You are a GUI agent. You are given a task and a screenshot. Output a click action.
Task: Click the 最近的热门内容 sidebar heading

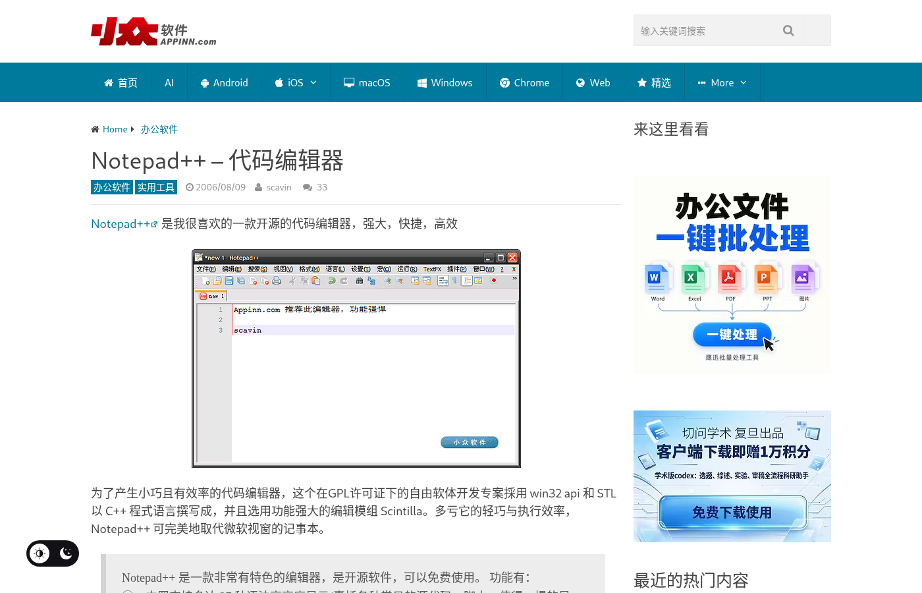point(691,580)
